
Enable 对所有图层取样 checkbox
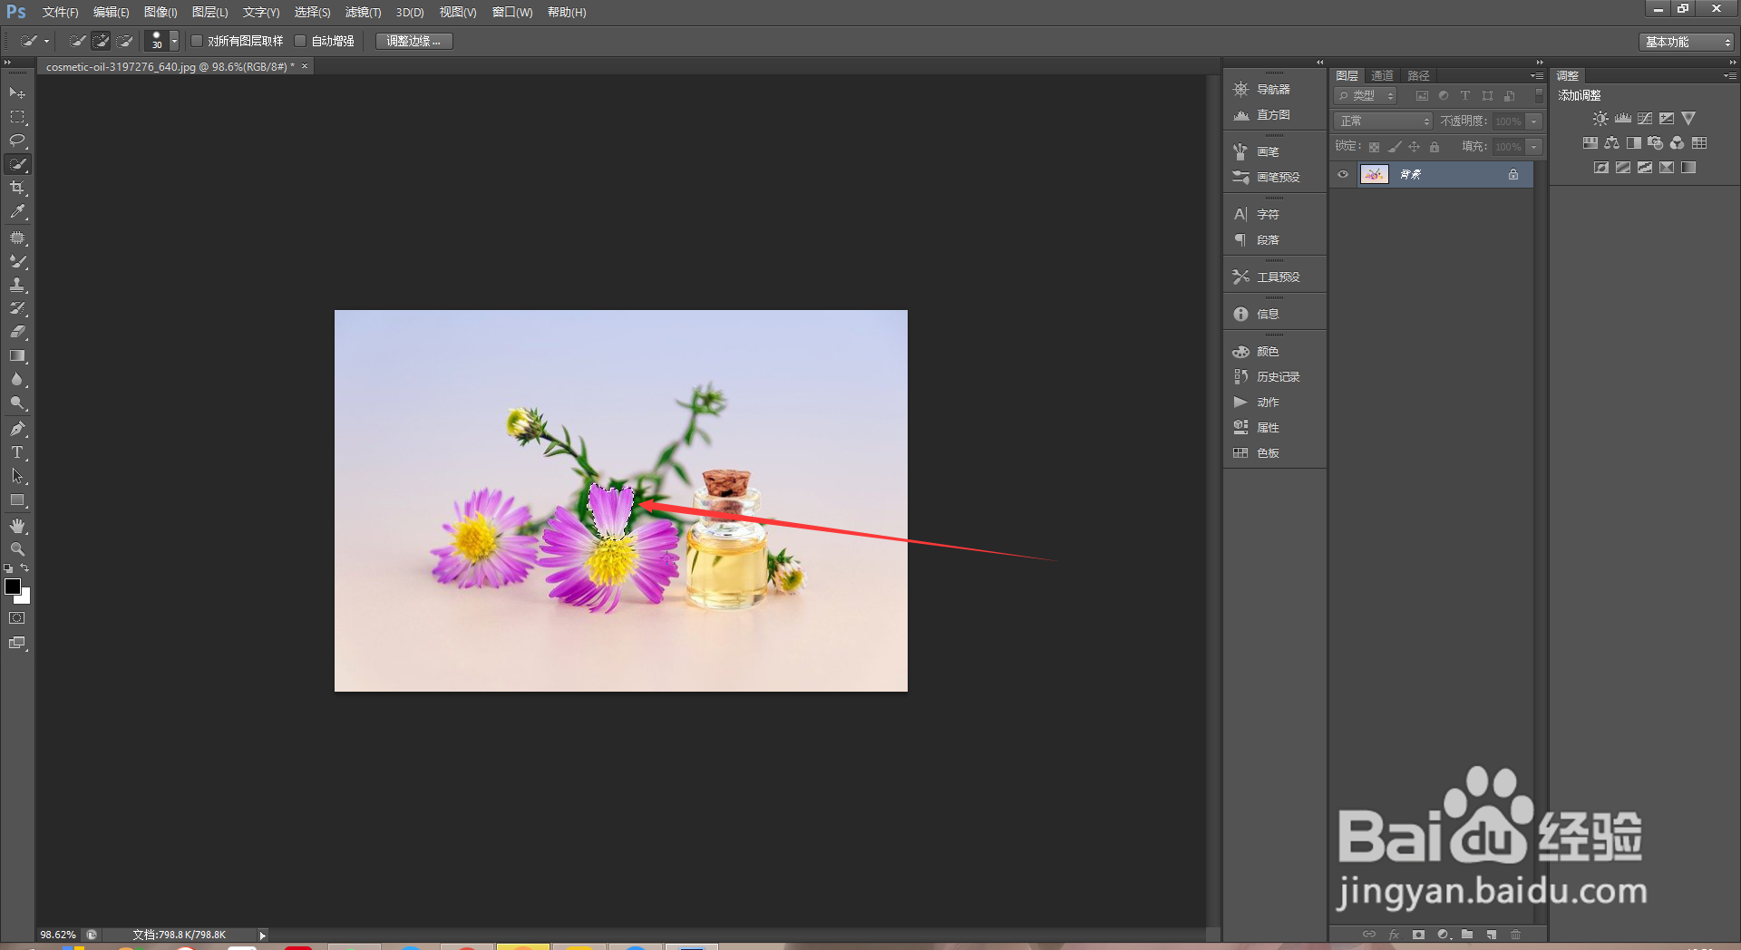click(x=197, y=41)
